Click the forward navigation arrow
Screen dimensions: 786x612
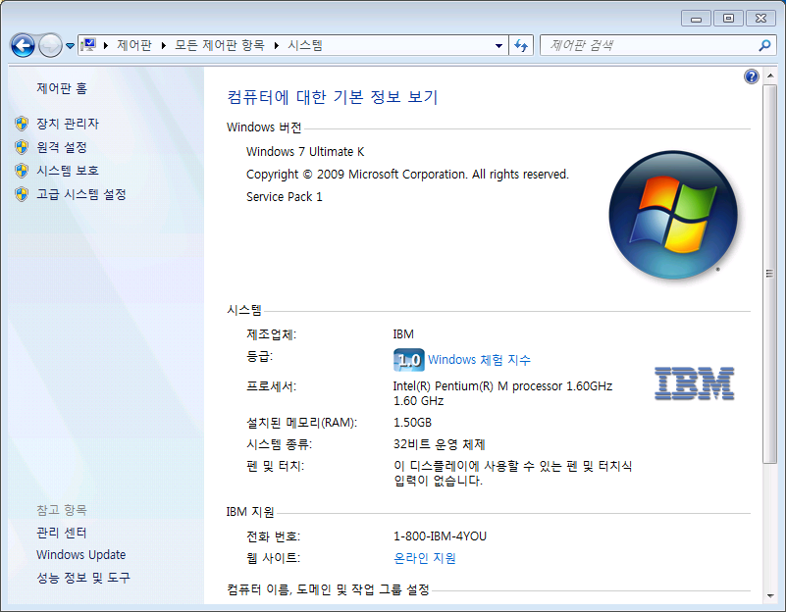(48, 45)
